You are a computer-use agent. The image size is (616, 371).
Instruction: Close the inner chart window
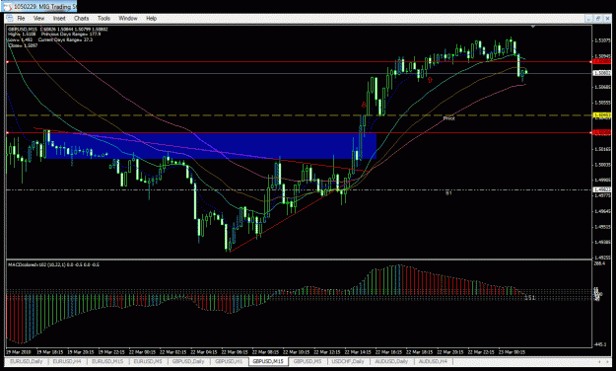point(607,18)
